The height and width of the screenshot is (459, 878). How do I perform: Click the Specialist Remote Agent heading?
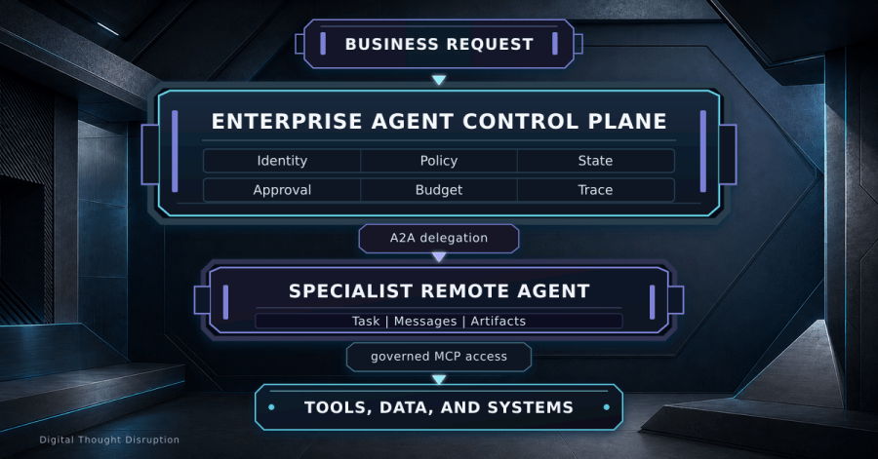tap(439, 290)
